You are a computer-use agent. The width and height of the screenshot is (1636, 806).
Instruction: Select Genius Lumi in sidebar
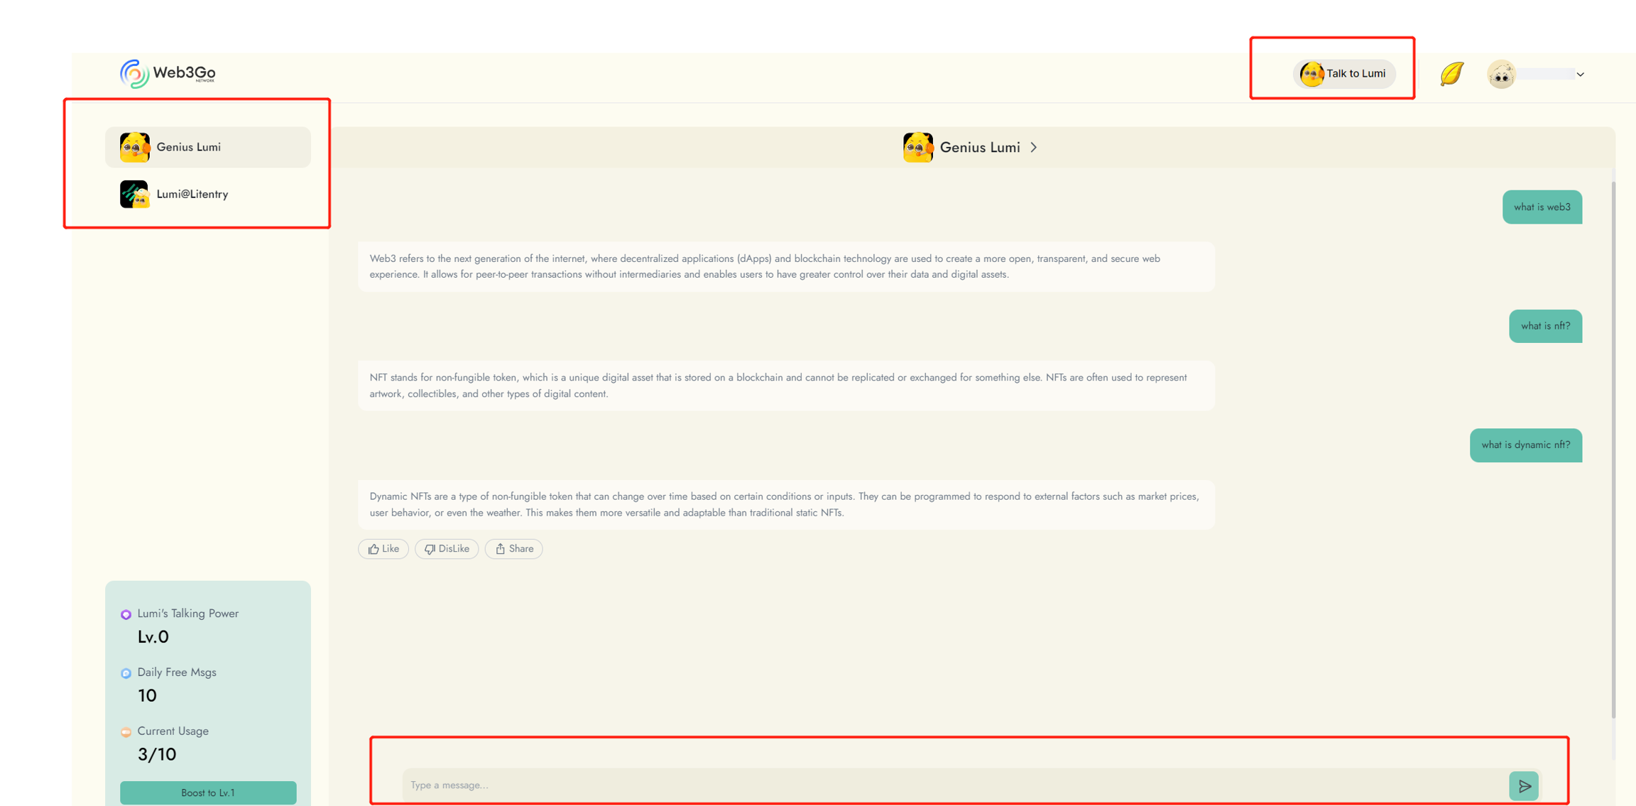coord(207,147)
